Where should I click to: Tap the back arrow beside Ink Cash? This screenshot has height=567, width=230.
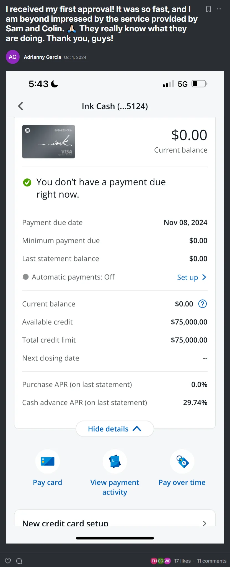coord(21,106)
